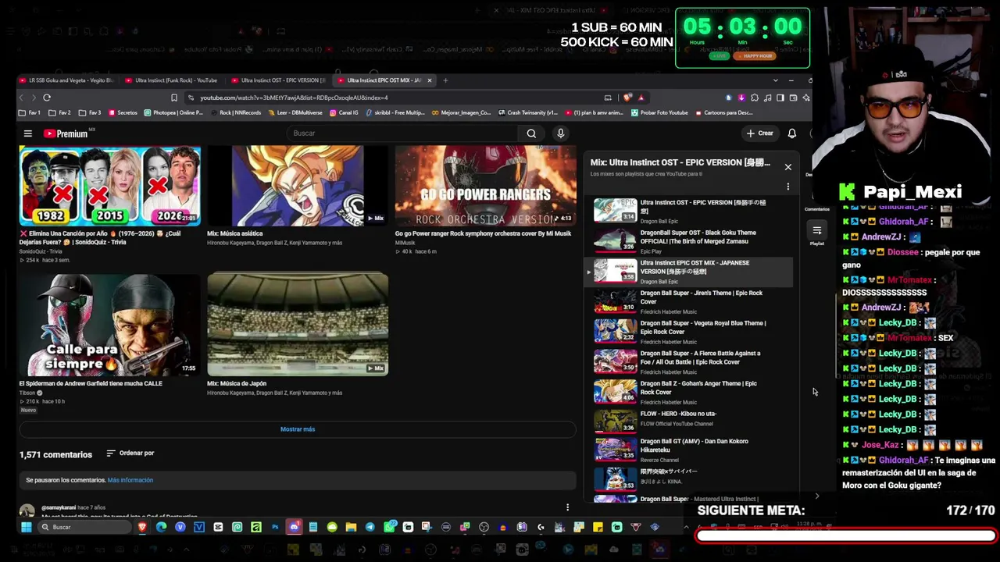Click the Crear button
The image size is (1000, 562).
point(759,133)
